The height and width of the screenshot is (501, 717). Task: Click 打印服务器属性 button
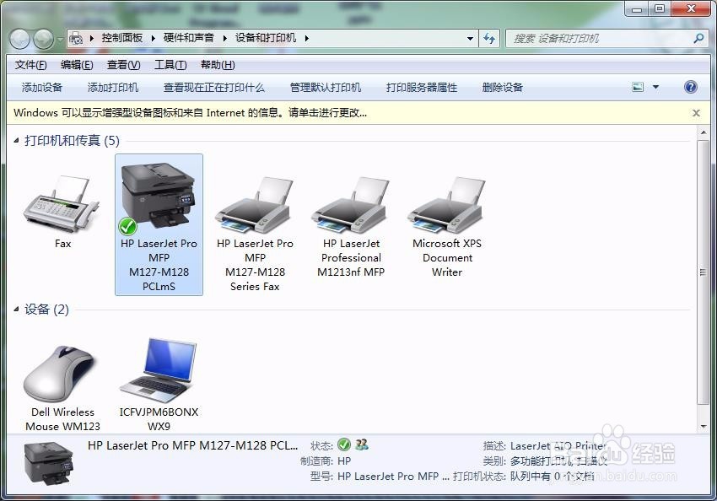422,88
